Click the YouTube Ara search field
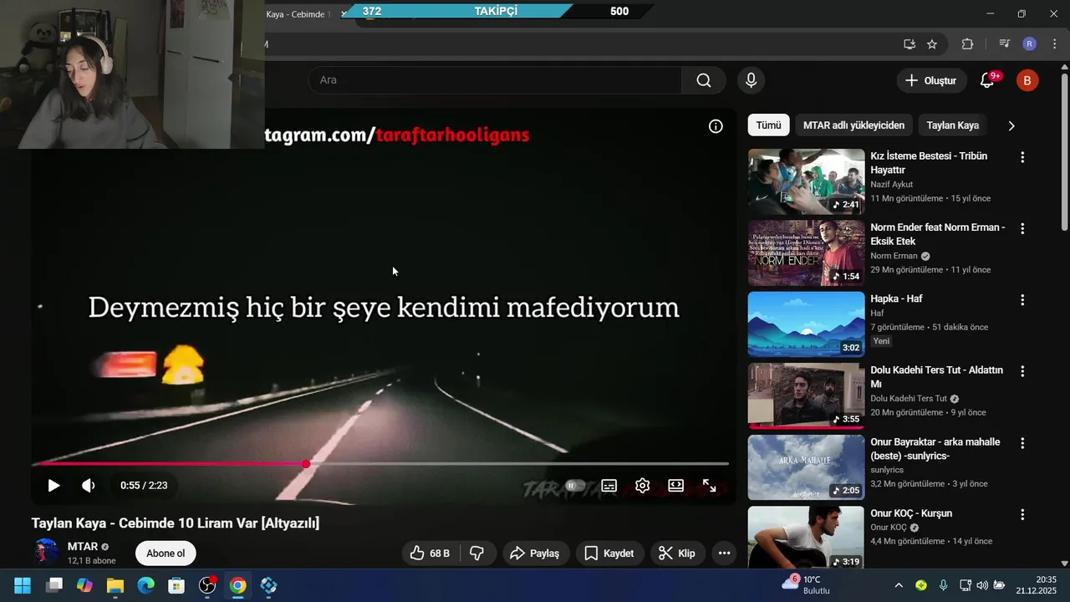The width and height of the screenshot is (1070, 602). 495,80
